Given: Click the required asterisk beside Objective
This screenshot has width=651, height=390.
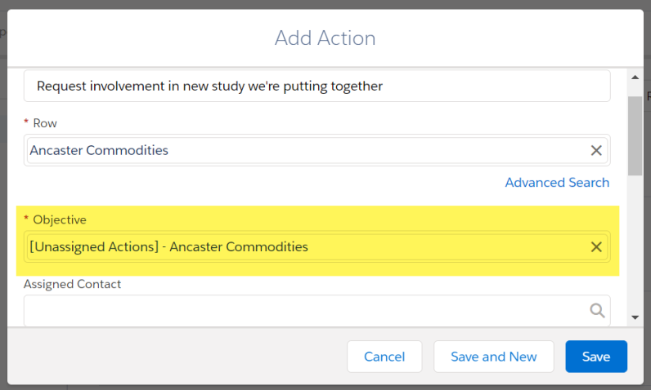Looking at the screenshot, I should (26, 218).
